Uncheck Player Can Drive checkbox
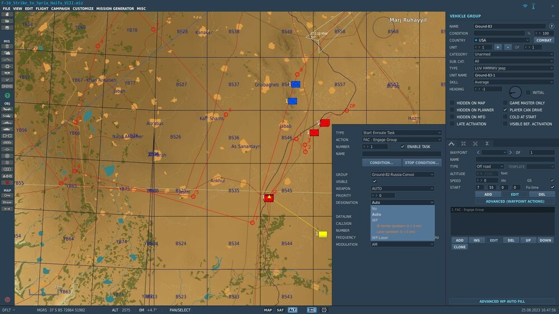 [505, 110]
